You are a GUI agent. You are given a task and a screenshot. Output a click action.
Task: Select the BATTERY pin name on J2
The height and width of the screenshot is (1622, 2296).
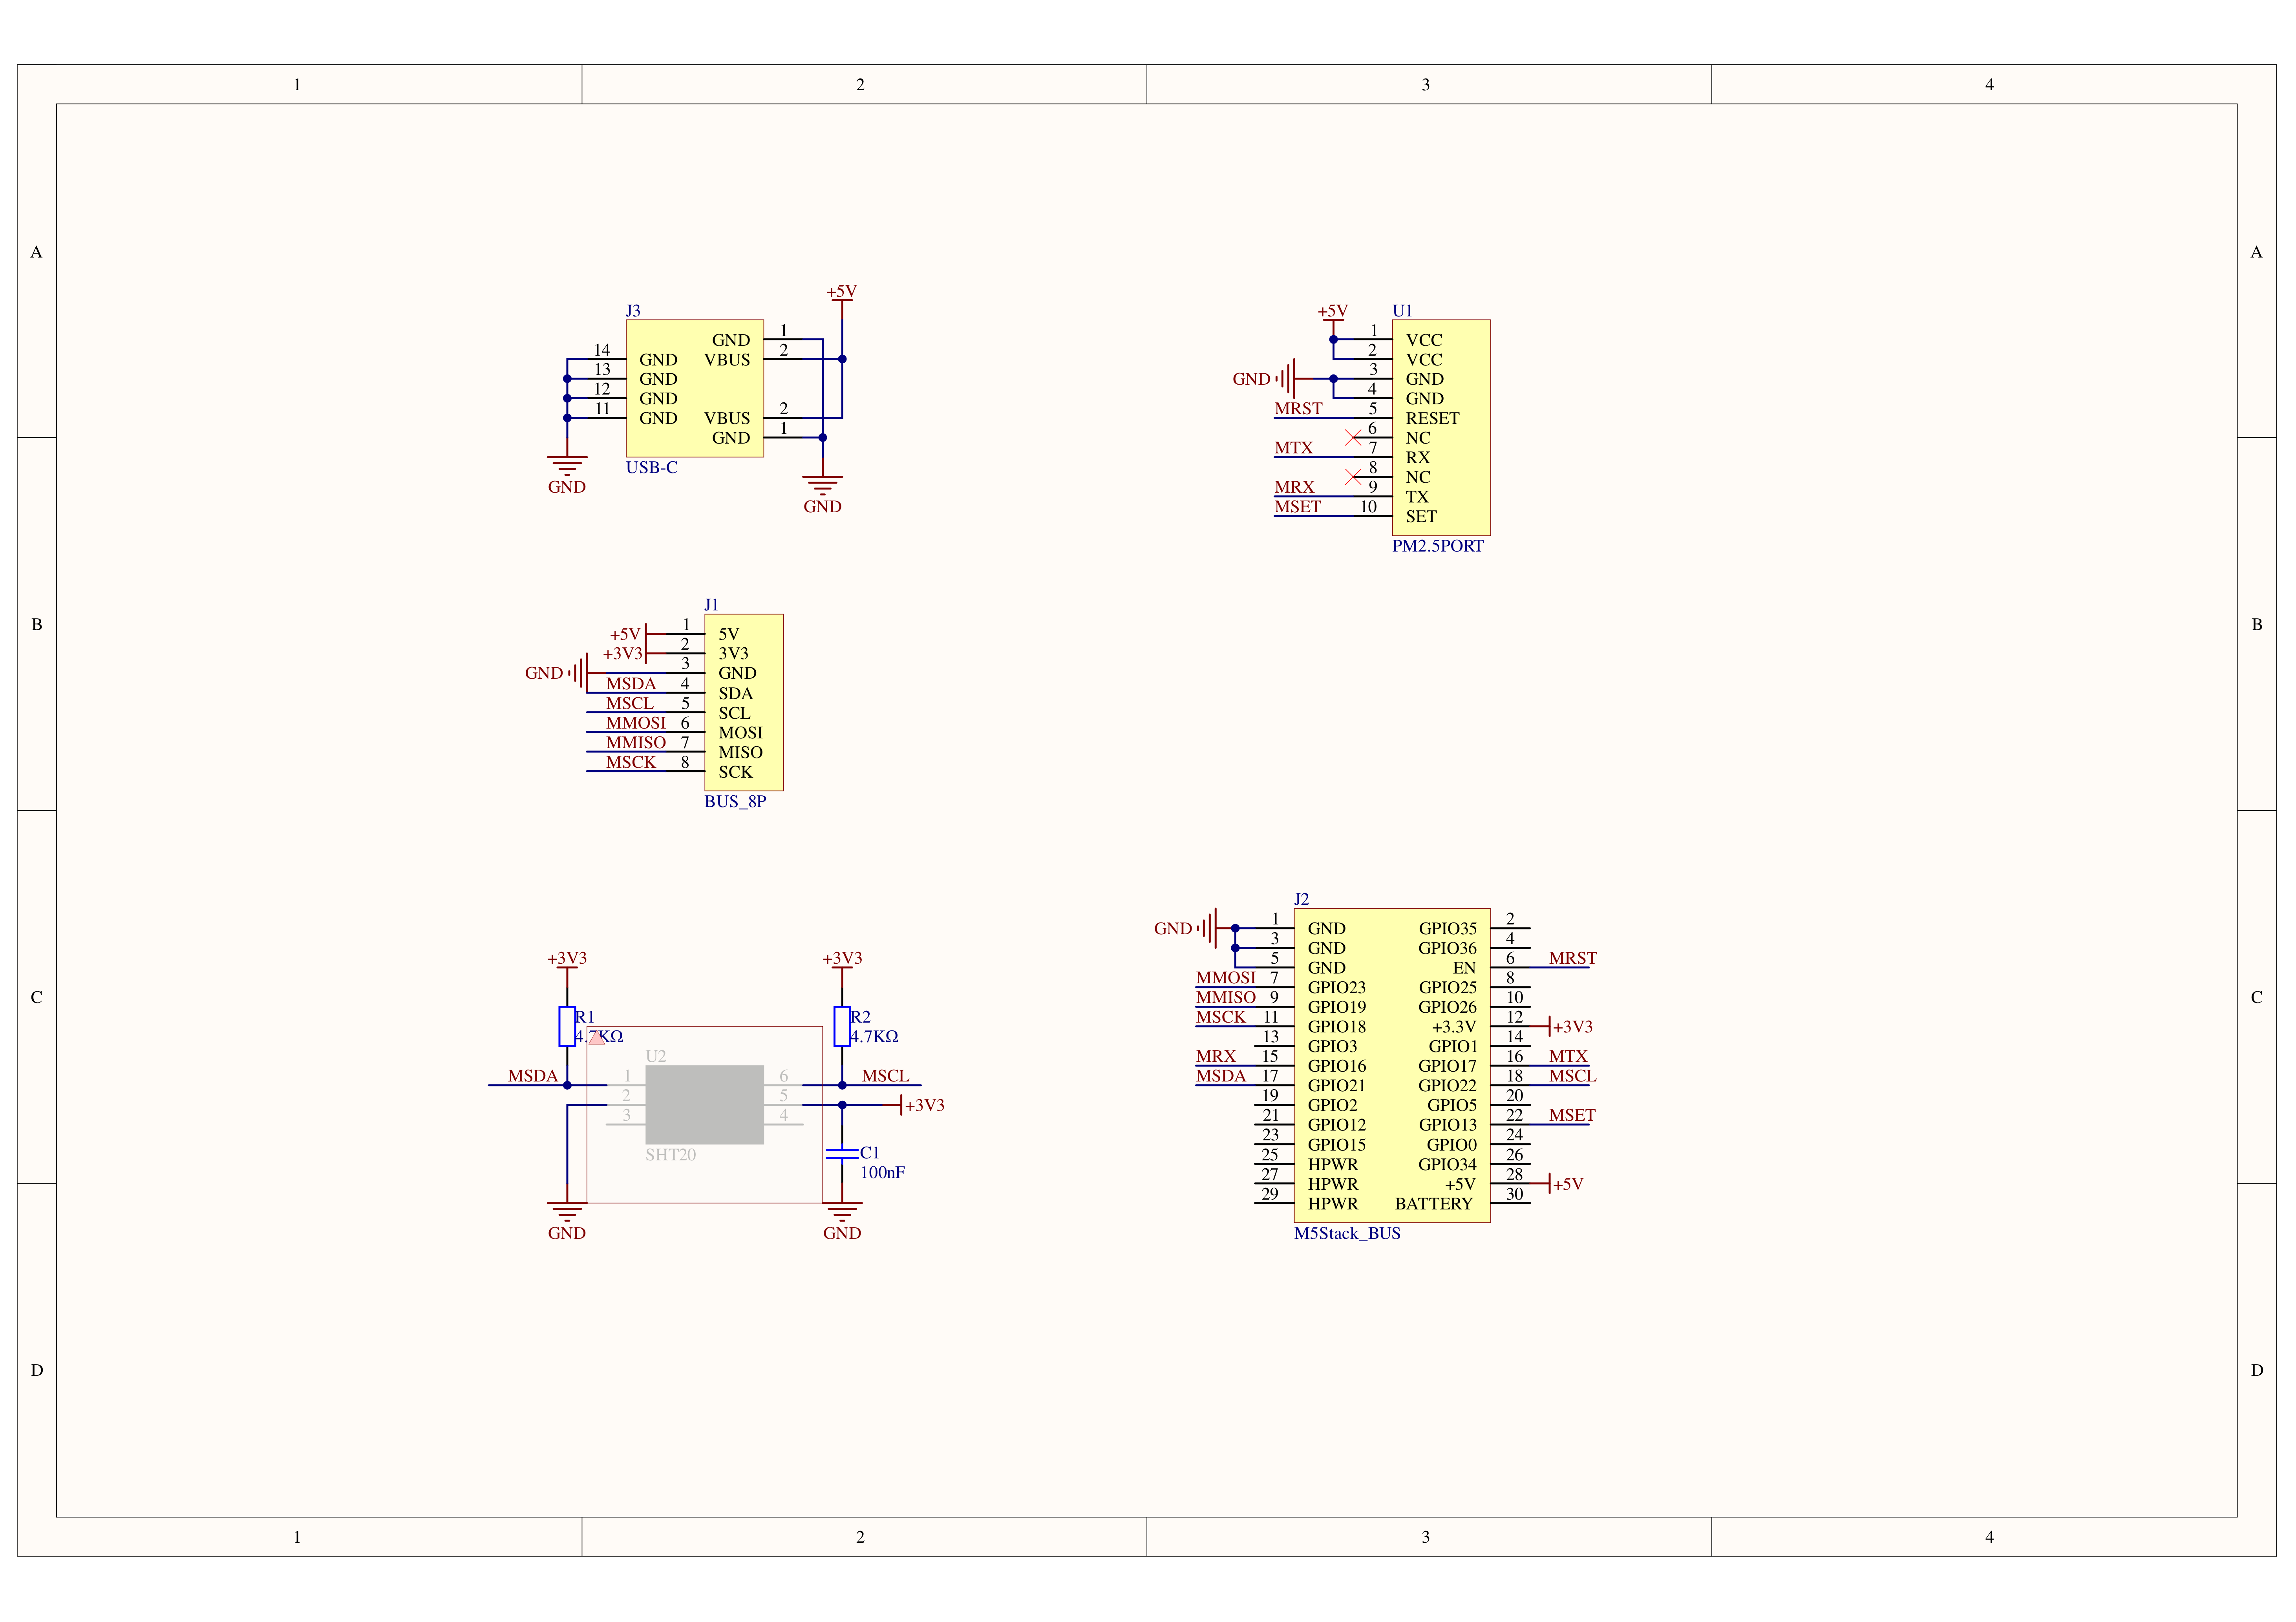click(x=1433, y=1204)
